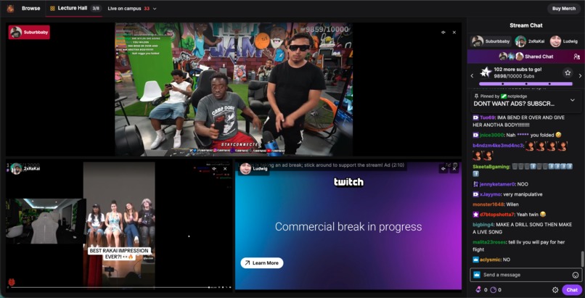Click username d7btopshotta7 in chat
585x298 pixels.
497,215
